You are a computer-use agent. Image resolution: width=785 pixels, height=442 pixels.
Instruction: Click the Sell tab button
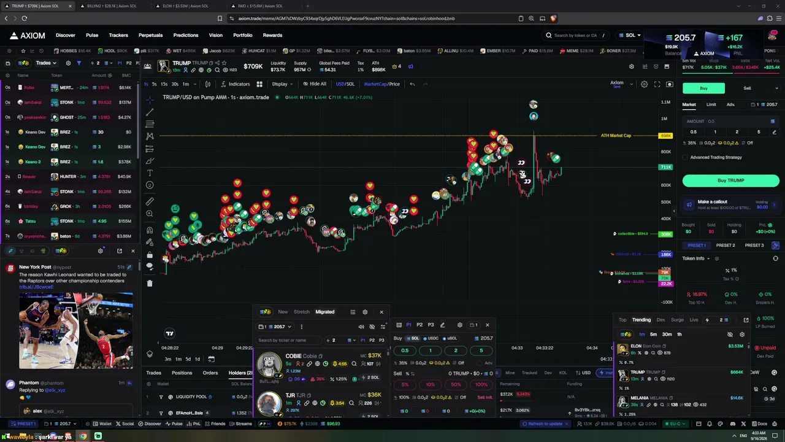(x=747, y=88)
